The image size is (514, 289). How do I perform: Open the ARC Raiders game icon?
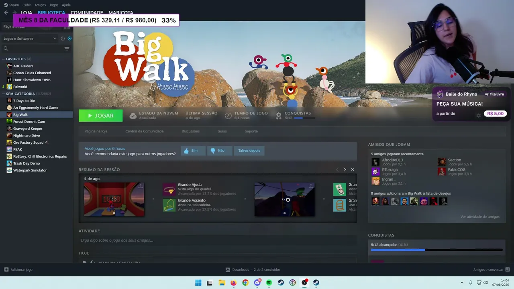(9, 66)
